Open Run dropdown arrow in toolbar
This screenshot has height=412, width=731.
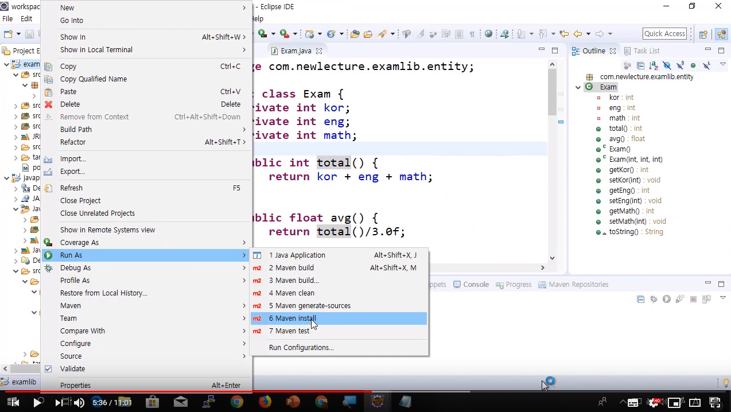tap(273, 34)
